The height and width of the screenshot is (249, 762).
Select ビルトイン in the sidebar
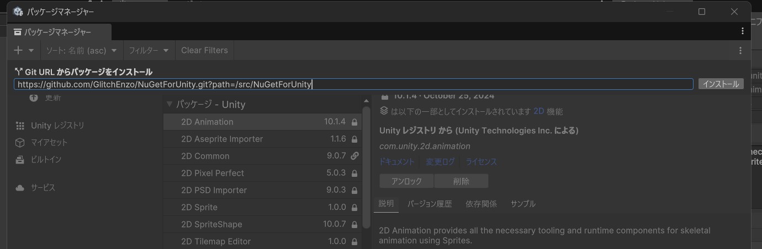tap(46, 160)
